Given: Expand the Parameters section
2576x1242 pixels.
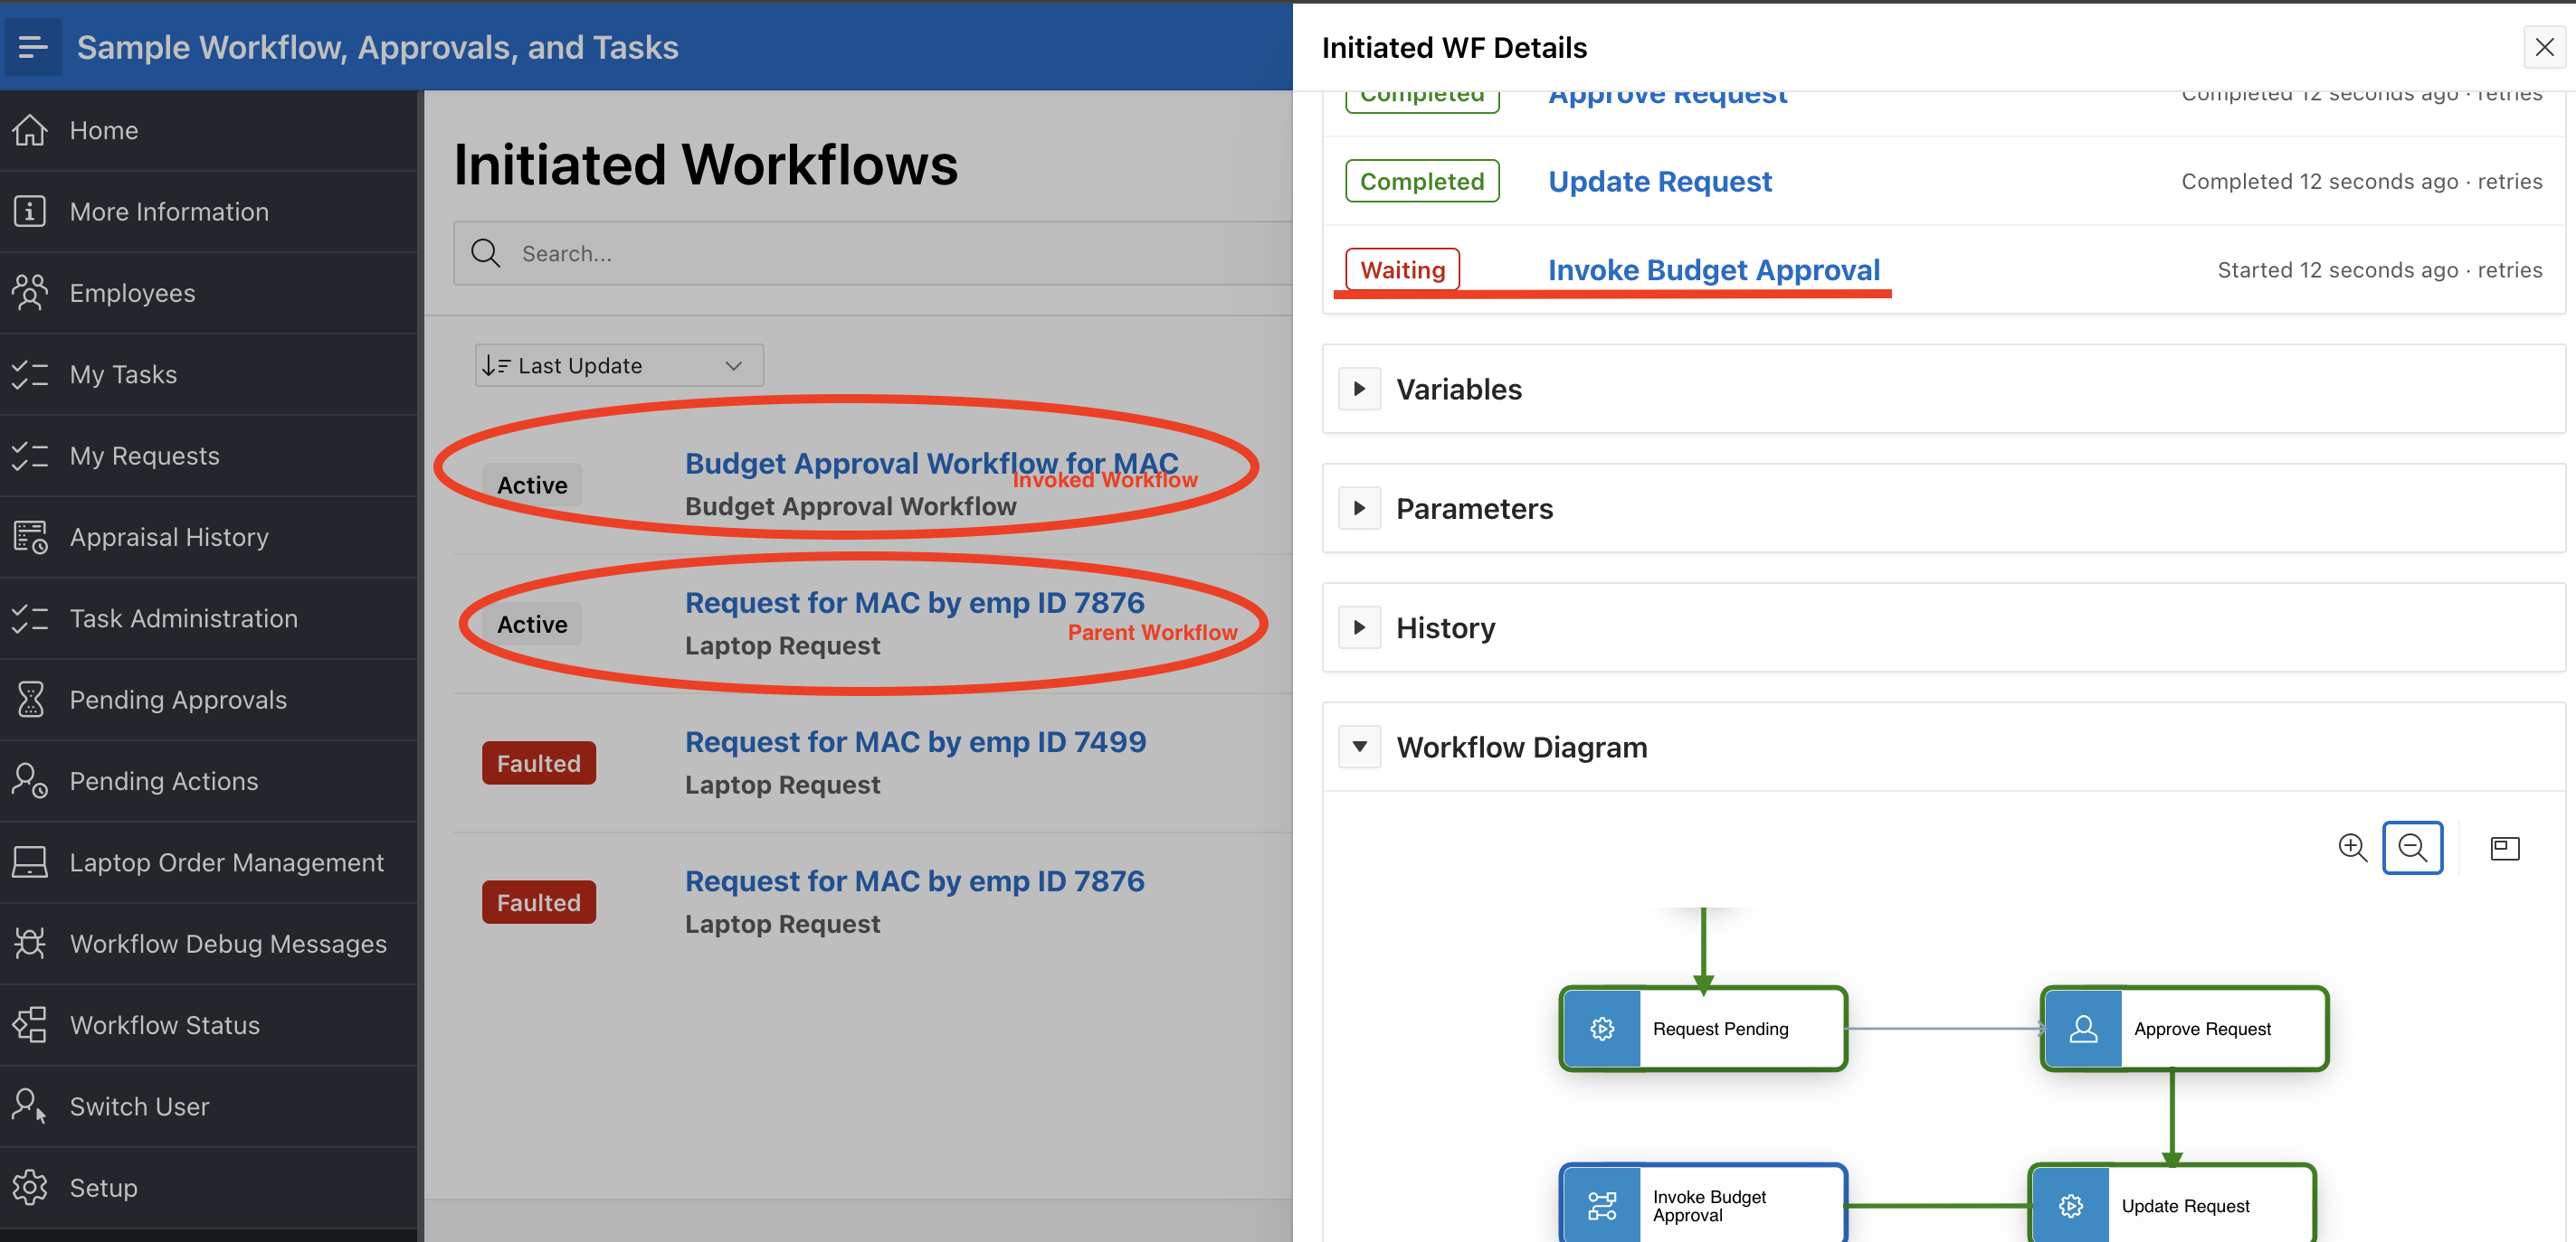Looking at the screenshot, I should 1359,508.
